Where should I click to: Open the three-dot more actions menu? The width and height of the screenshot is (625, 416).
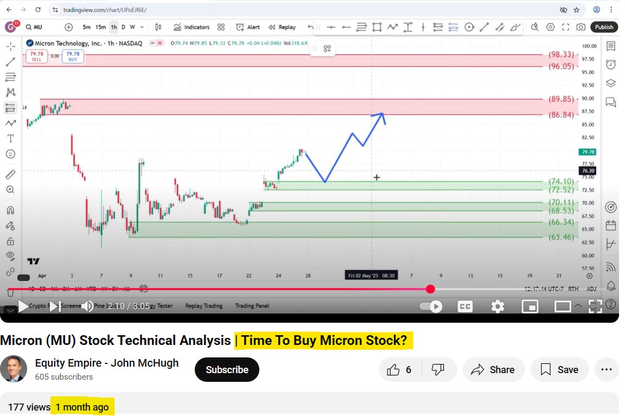[606, 370]
